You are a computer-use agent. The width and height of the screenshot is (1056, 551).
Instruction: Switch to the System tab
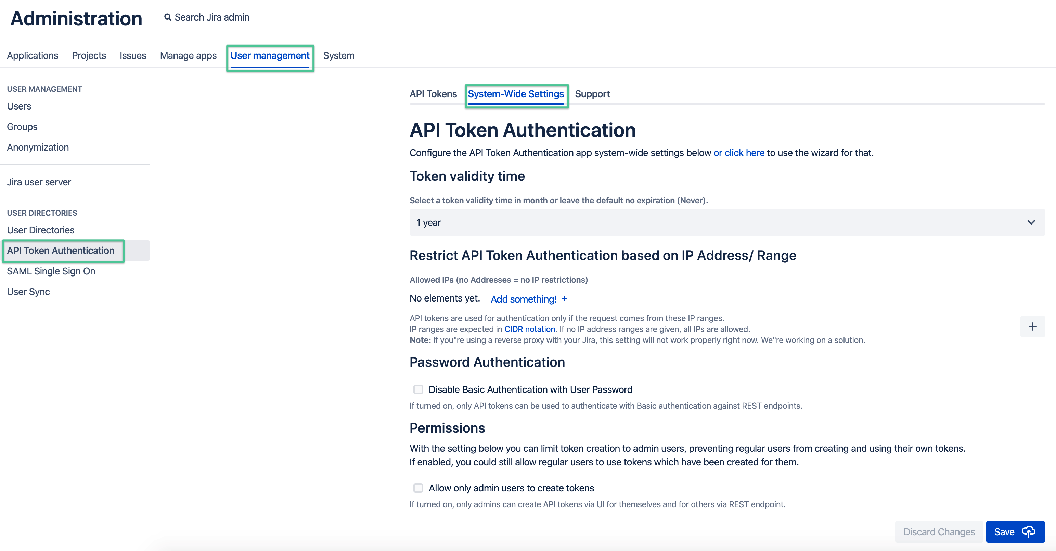pos(339,55)
